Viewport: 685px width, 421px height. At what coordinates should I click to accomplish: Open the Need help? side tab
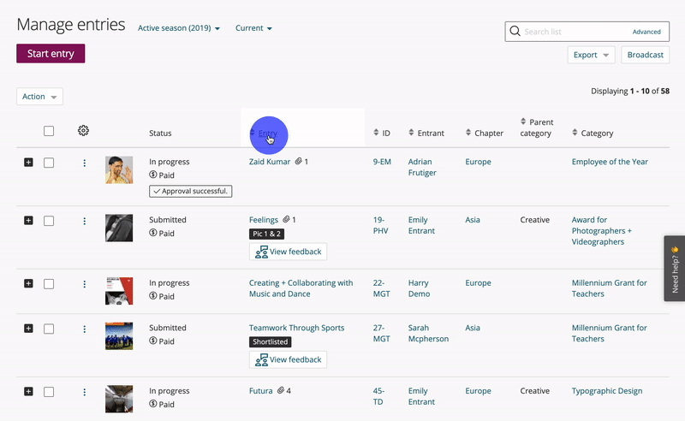point(675,269)
